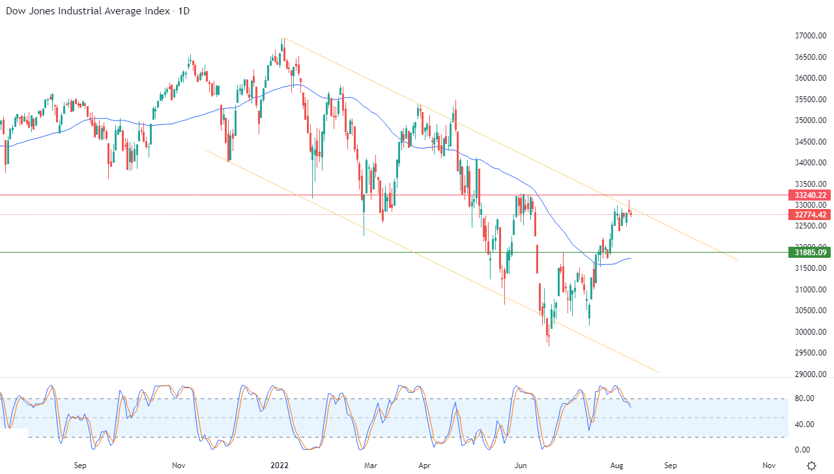Click the Jun label on time axis
834x474 pixels.
[x=521, y=466]
